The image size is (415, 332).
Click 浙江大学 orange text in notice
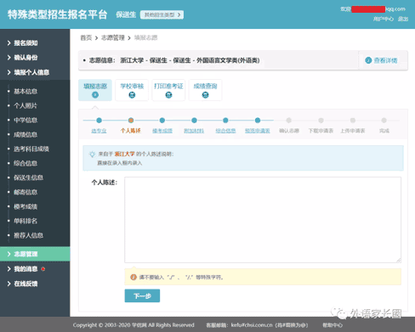[124, 154]
